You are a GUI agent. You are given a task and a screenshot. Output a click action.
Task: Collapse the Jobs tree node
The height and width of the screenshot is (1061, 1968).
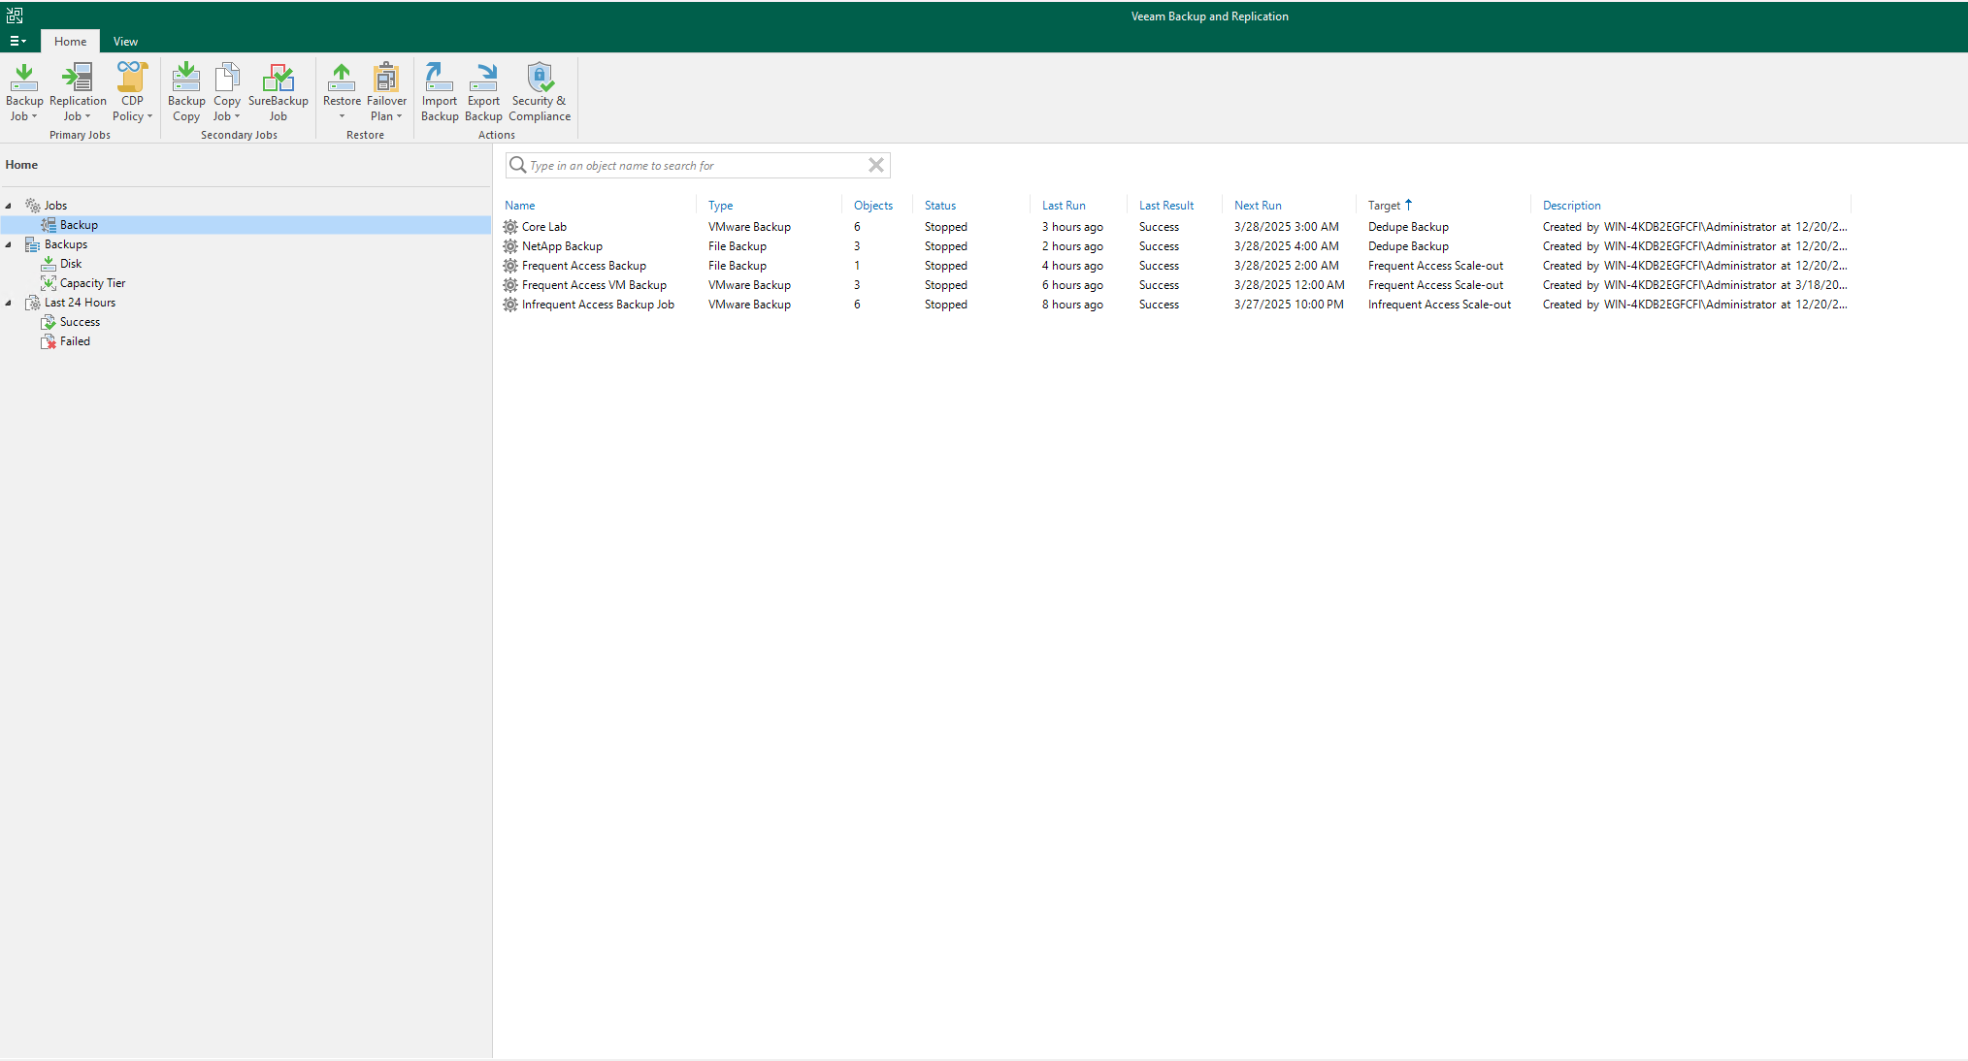click(9, 206)
